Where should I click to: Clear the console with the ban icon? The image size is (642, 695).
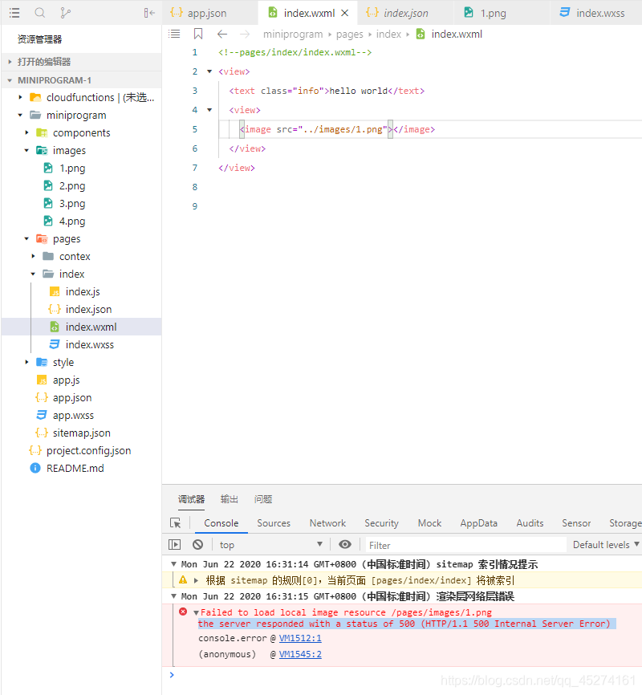pos(197,544)
